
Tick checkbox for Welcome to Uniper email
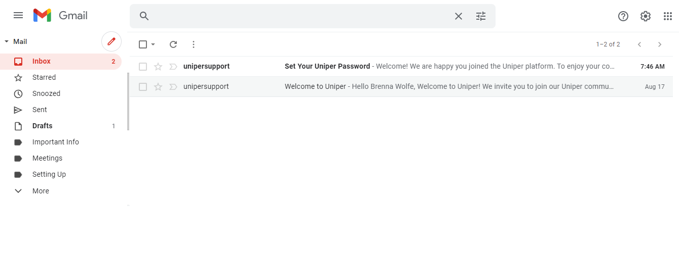pos(143,87)
